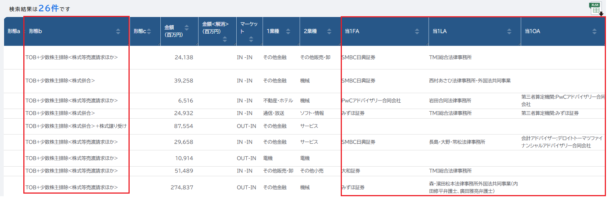Select the 6,516 amount cell

[186, 100]
